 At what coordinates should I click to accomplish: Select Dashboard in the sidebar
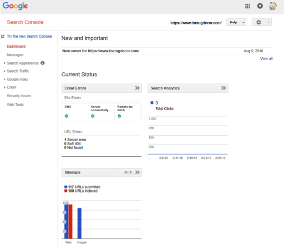point(16,46)
